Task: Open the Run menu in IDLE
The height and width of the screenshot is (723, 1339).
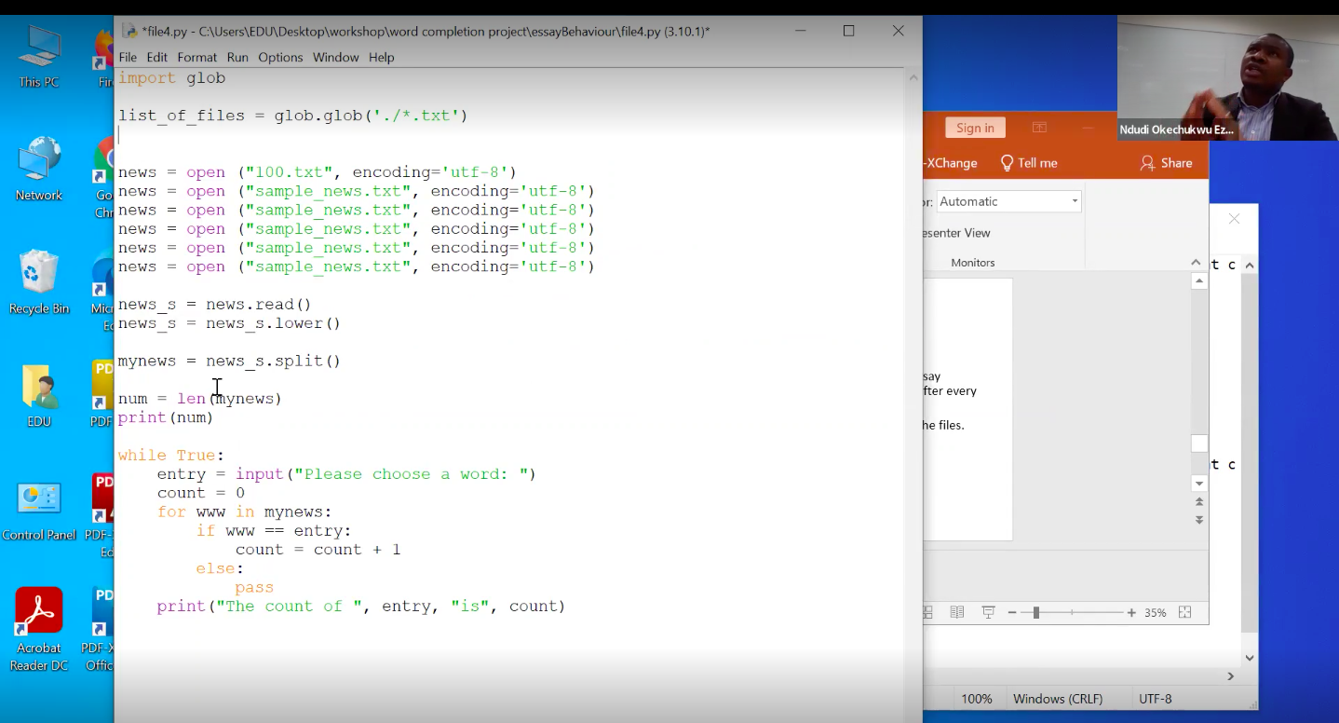Action: point(237,57)
